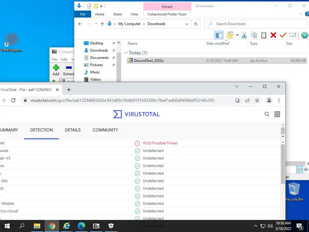The image size is (309, 232).
Task: Click the Paste clipboard icon in Explorer
Action: tap(264, 35)
